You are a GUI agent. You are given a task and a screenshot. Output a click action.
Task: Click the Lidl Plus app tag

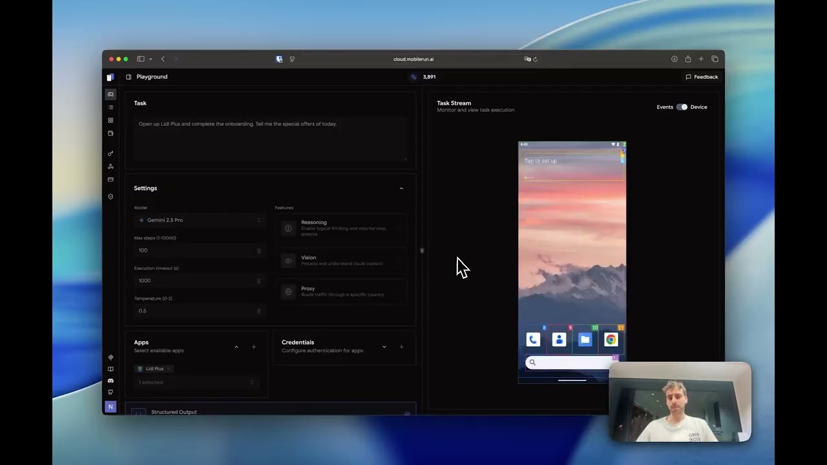point(154,369)
